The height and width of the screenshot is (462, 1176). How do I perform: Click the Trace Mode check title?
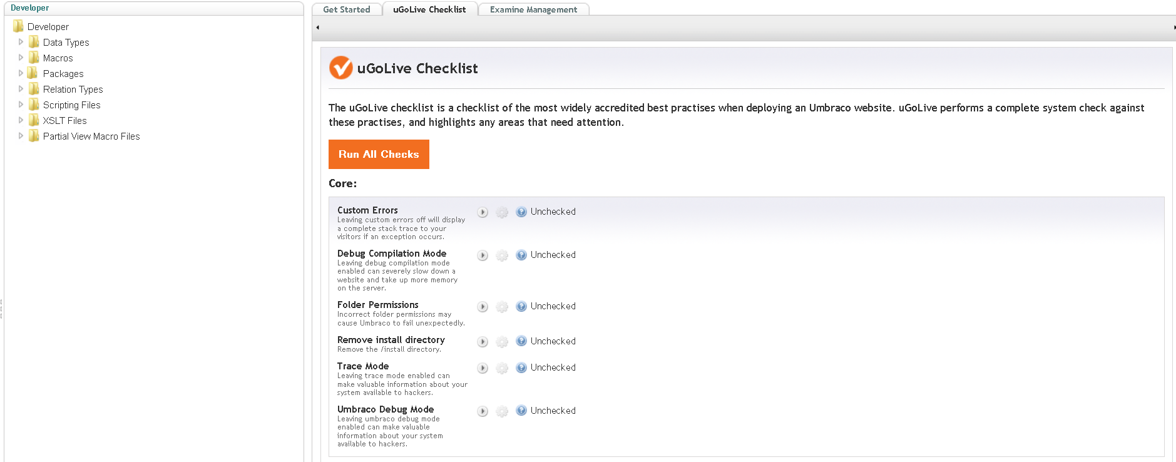(x=363, y=366)
